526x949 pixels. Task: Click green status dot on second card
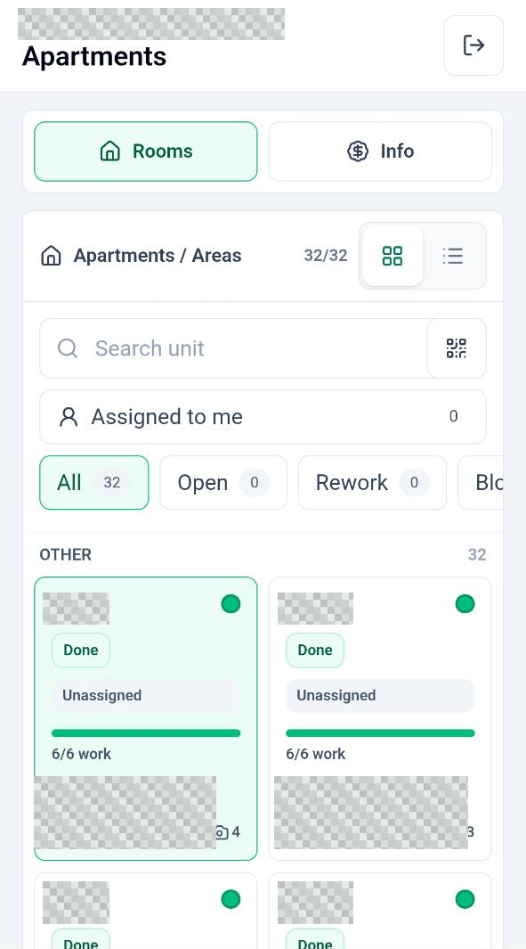465,604
